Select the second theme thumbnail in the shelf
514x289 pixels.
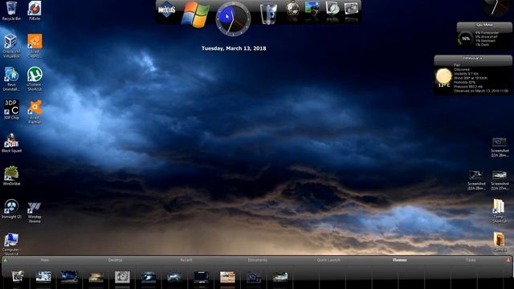(x=43, y=276)
